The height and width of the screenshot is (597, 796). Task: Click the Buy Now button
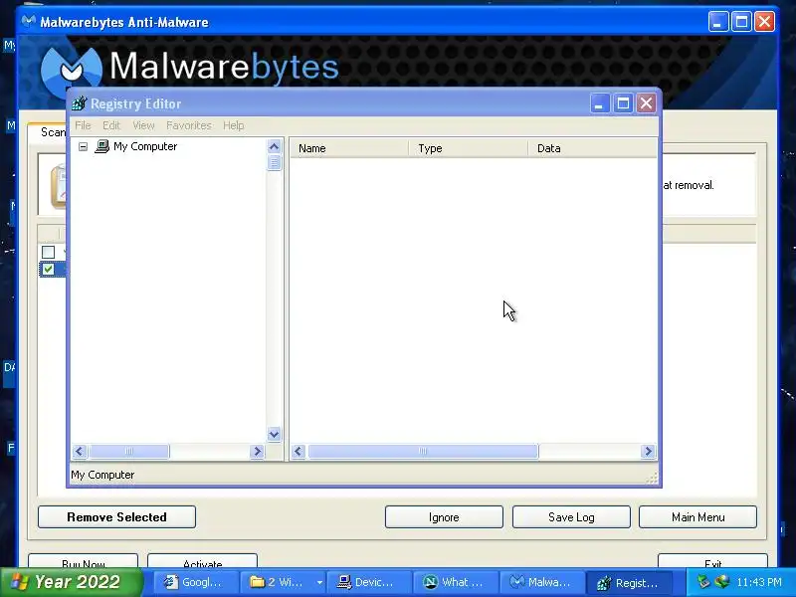coord(84,561)
